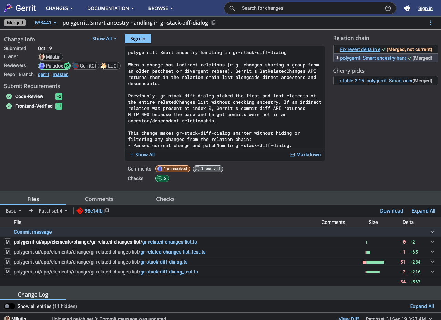Viewport: 441px width, 320px height.
Task: Open the Patchset 4 dropdown
Action: pos(53,211)
